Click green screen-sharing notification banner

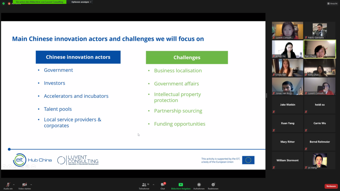[40, 2]
